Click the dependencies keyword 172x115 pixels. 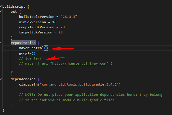point(23,79)
